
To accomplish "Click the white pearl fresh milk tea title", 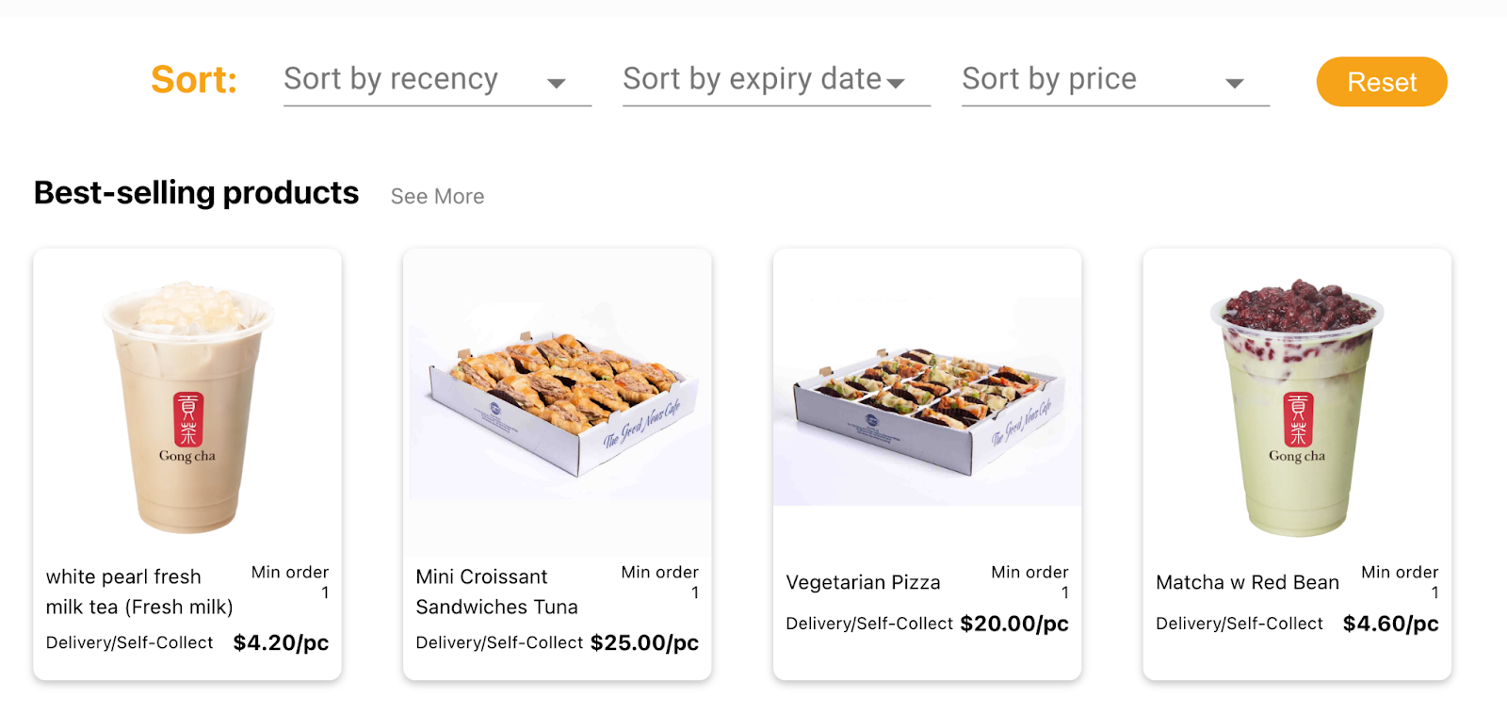I will (x=139, y=592).
